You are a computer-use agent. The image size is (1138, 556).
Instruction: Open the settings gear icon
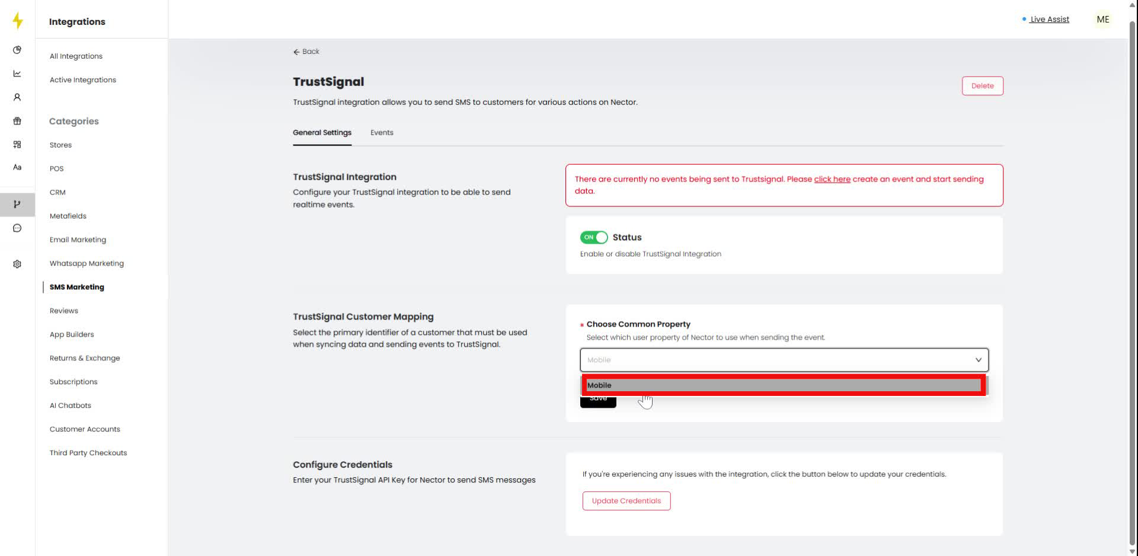pyautogui.click(x=17, y=264)
